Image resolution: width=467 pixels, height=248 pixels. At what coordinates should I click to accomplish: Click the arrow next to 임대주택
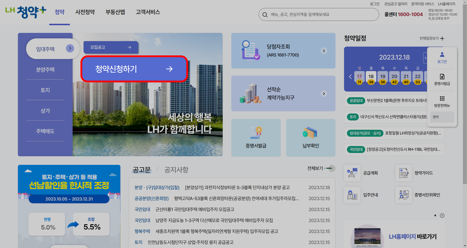tap(70, 48)
